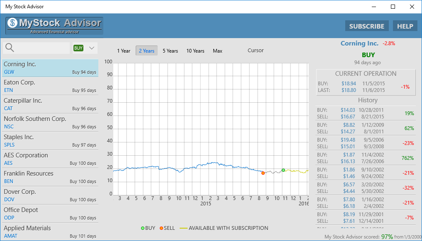Open the HELP button
The image size is (422, 241).
pyautogui.click(x=405, y=26)
